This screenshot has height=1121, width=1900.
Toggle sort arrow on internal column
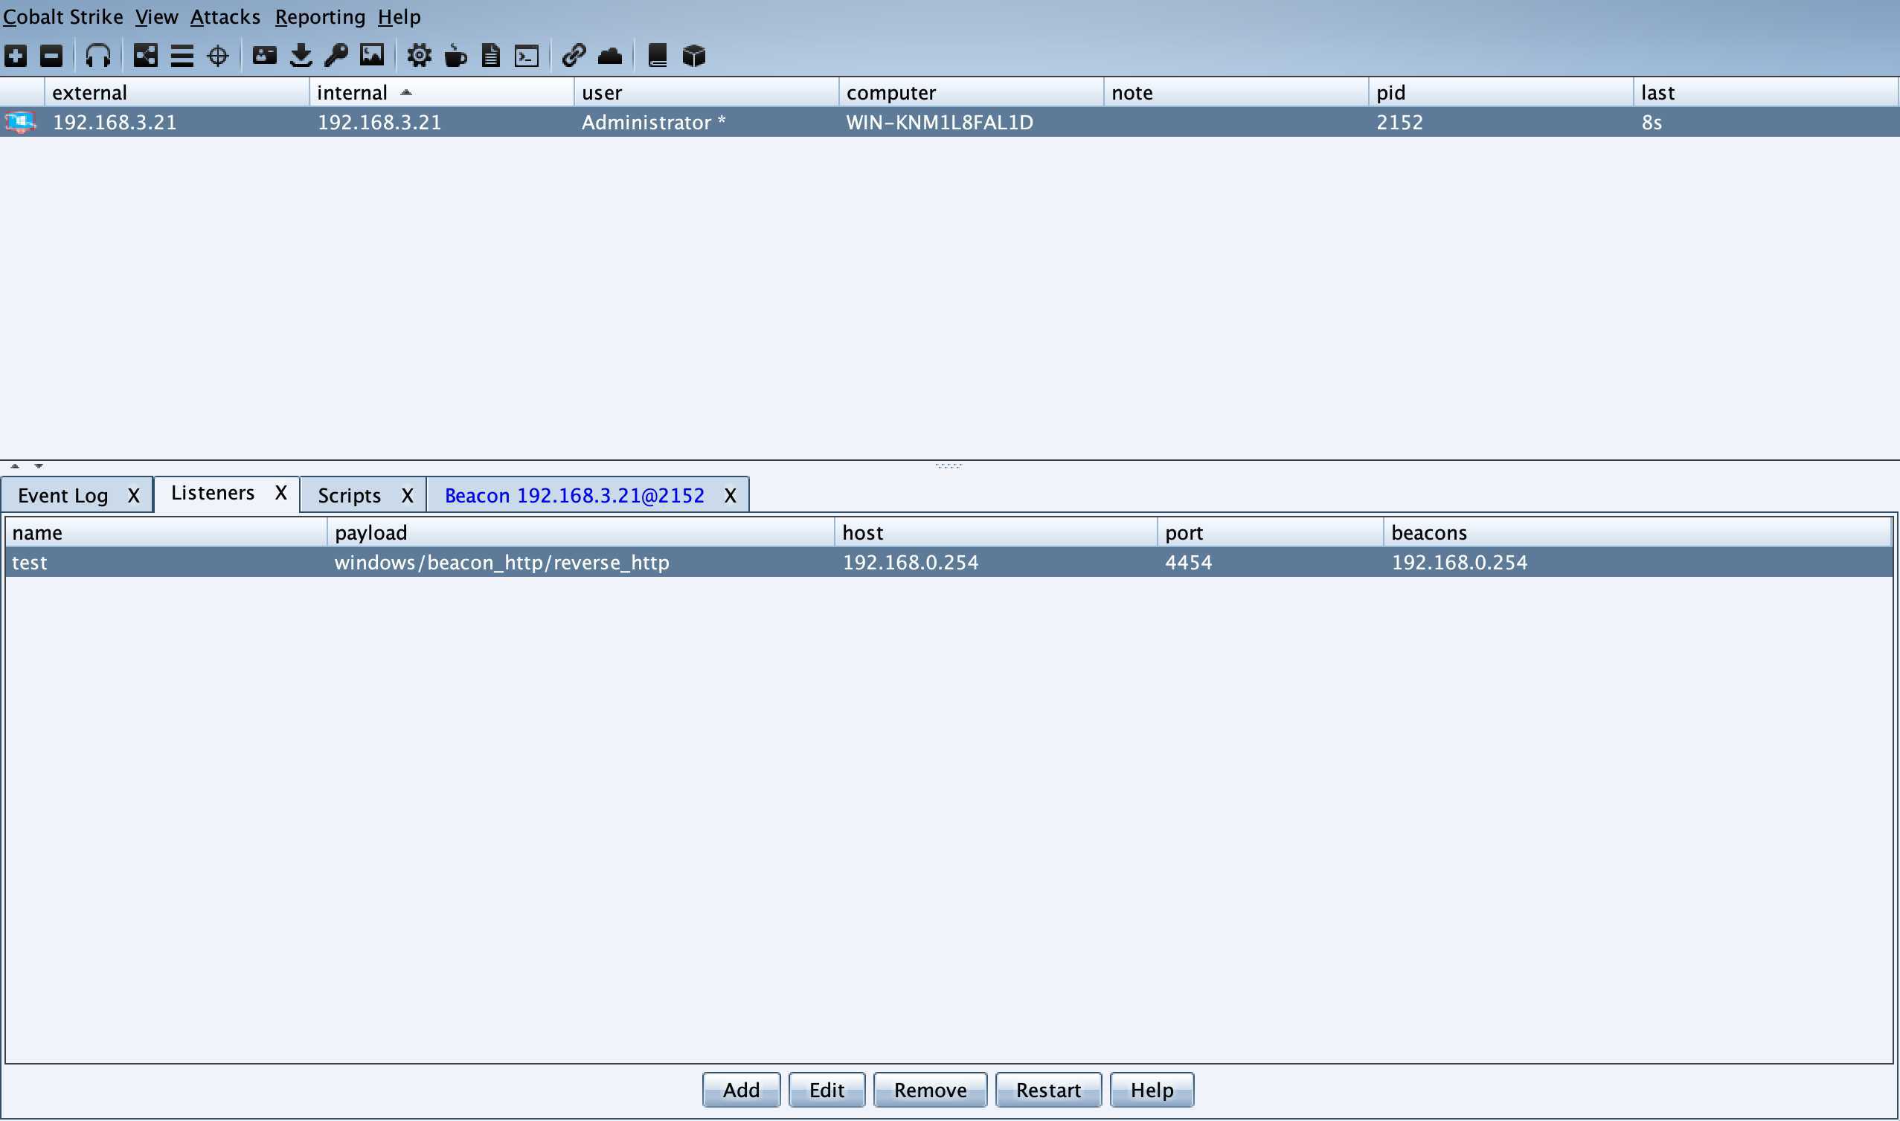coord(407,92)
